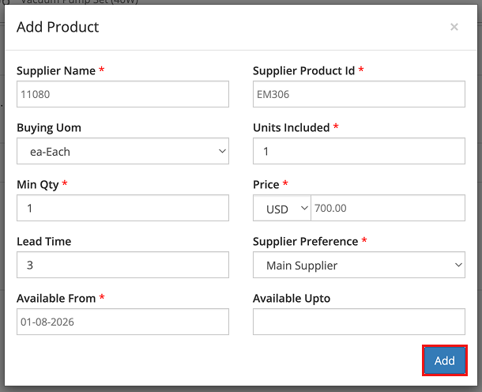Click the Lead Time input field
Image resolution: width=482 pixels, height=392 pixels.
point(122,266)
